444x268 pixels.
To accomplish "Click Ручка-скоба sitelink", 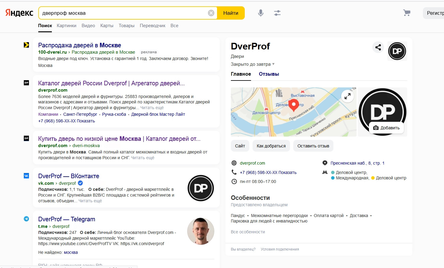I will [114, 114].
